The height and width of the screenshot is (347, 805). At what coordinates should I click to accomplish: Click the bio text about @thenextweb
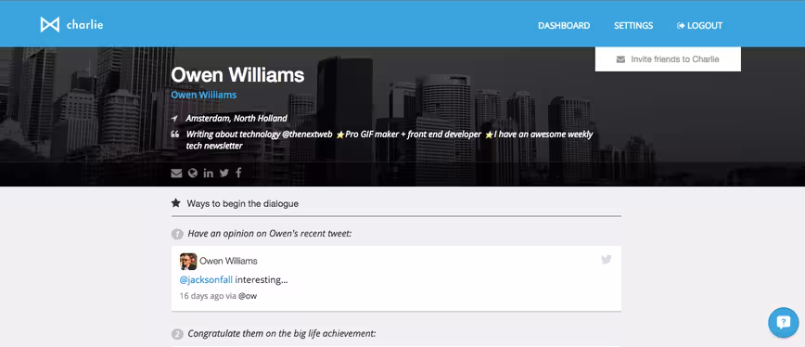(x=390, y=140)
